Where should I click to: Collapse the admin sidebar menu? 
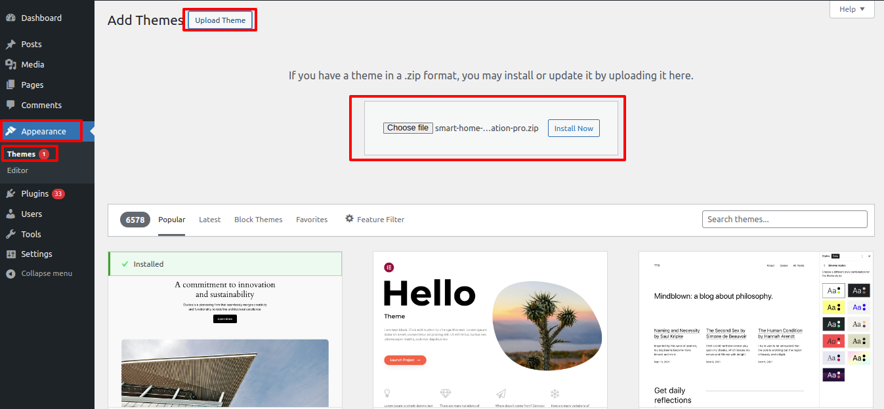pyautogui.click(x=47, y=273)
